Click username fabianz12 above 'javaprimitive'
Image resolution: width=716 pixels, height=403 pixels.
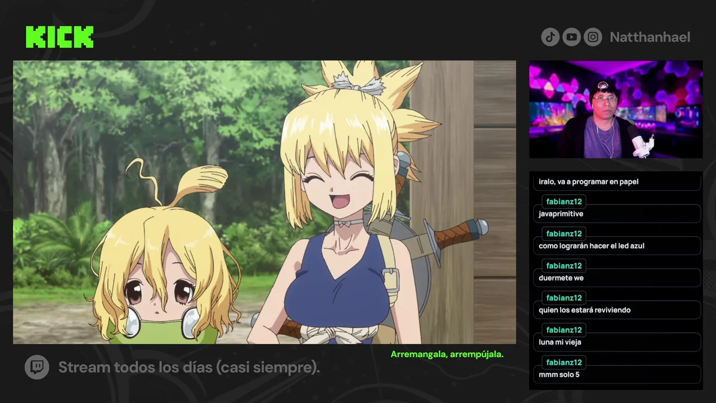[x=564, y=201]
